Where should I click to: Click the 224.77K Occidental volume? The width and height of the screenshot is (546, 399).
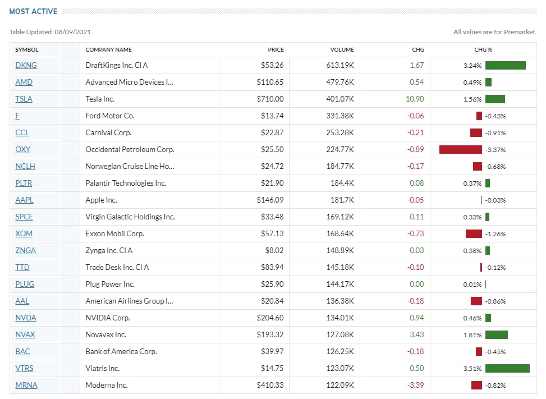[x=340, y=150]
